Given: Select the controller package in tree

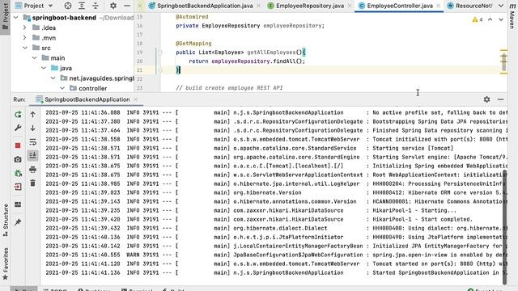Looking at the screenshot, I should [93, 88].
